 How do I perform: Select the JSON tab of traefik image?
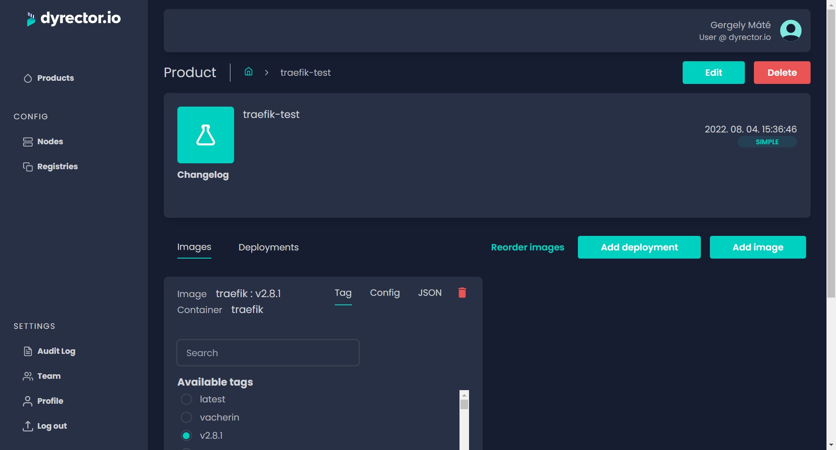click(x=430, y=293)
